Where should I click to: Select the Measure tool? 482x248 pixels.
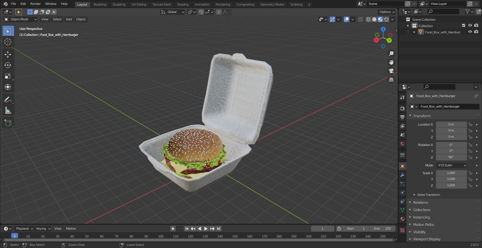tap(8, 110)
